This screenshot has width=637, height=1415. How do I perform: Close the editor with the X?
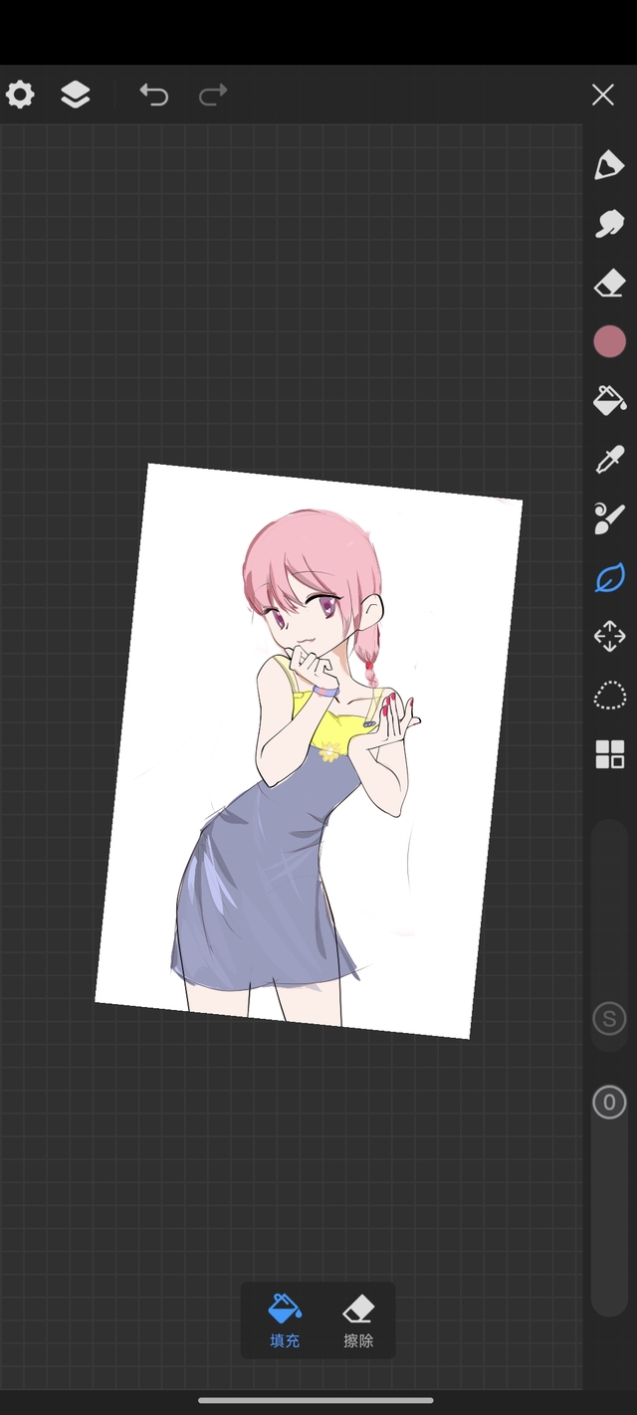click(603, 95)
